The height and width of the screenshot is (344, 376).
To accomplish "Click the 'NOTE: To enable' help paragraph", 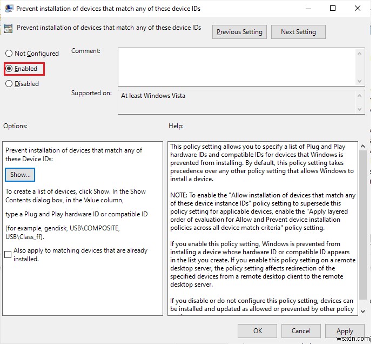I will coord(263,211).
